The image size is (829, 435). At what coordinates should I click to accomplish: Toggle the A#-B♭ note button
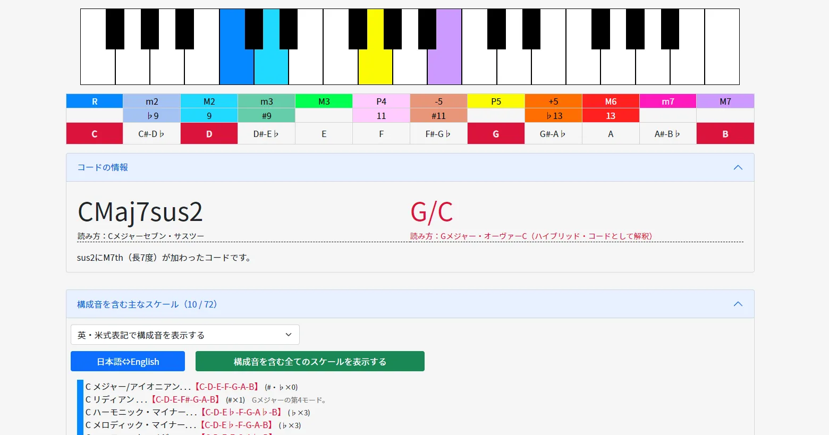[x=668, y=134]
